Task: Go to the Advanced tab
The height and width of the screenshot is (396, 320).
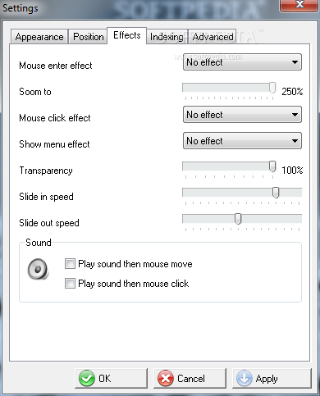Action: click(213, 37)
